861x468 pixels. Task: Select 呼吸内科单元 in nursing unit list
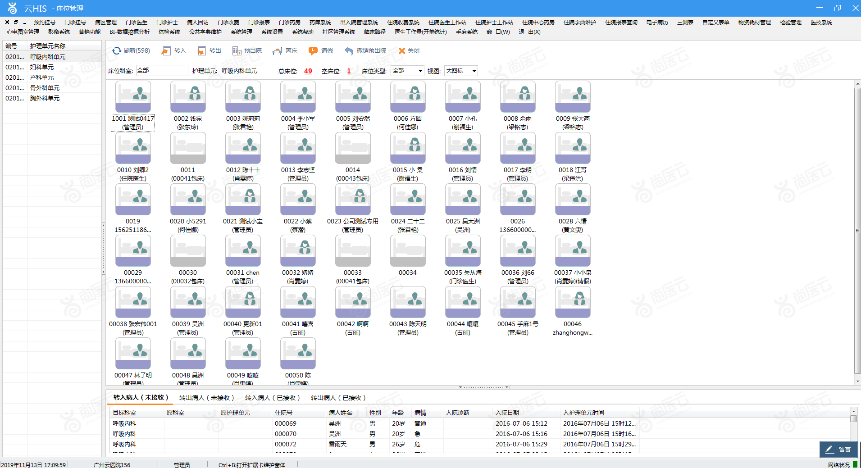pyautogui.click(x=52, y=57)
